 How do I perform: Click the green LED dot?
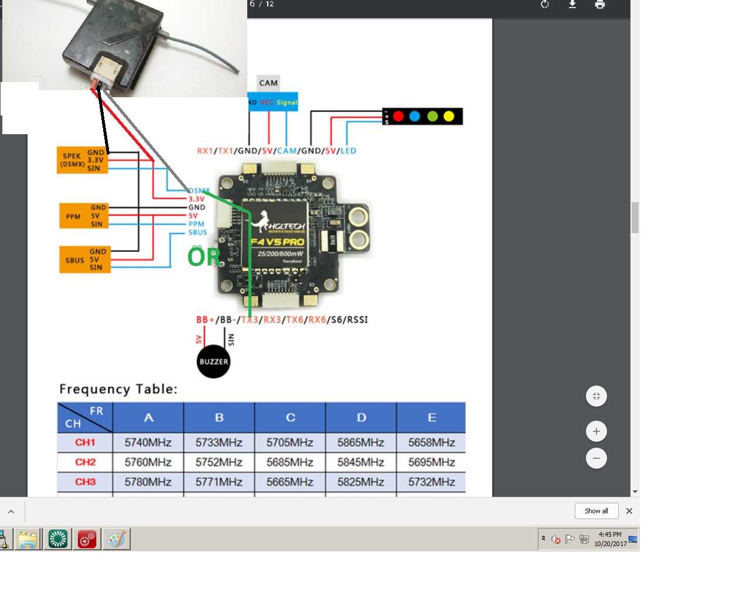(x=432, y=117)
